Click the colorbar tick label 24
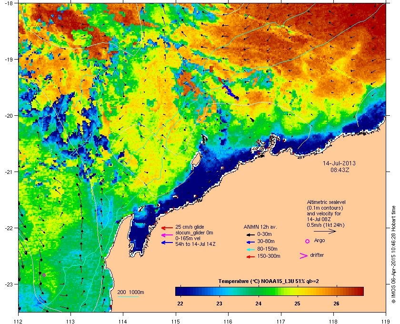Viewport: 400px width, 324px height. 259,304
